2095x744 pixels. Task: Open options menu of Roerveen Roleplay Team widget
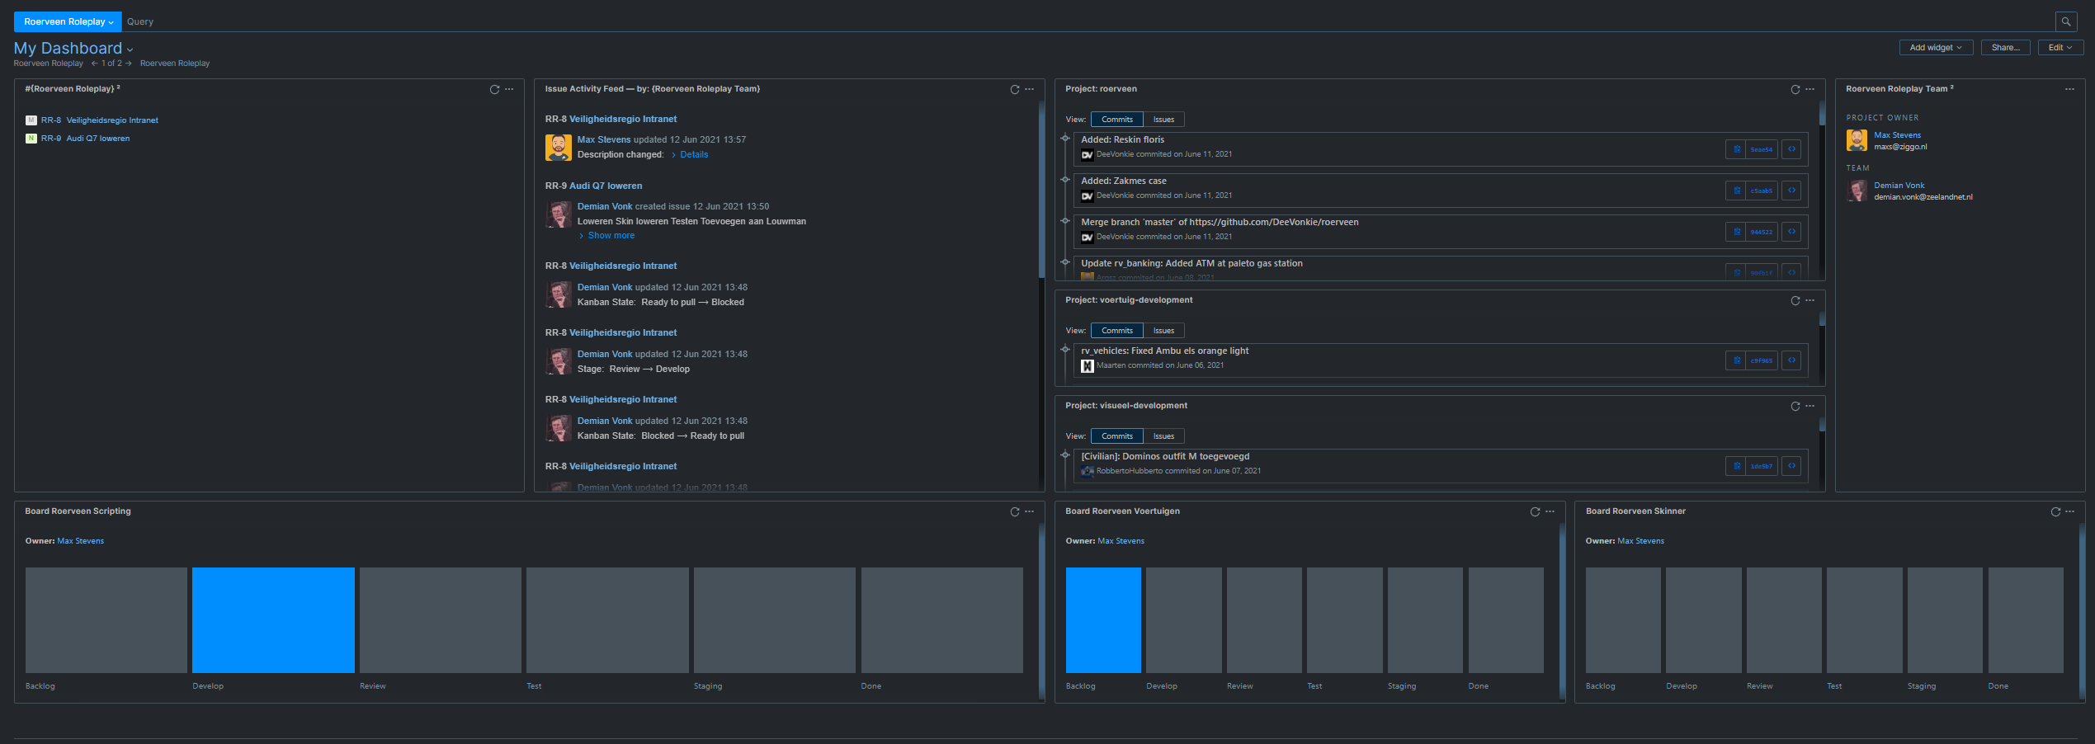(x=2069, y=89)
